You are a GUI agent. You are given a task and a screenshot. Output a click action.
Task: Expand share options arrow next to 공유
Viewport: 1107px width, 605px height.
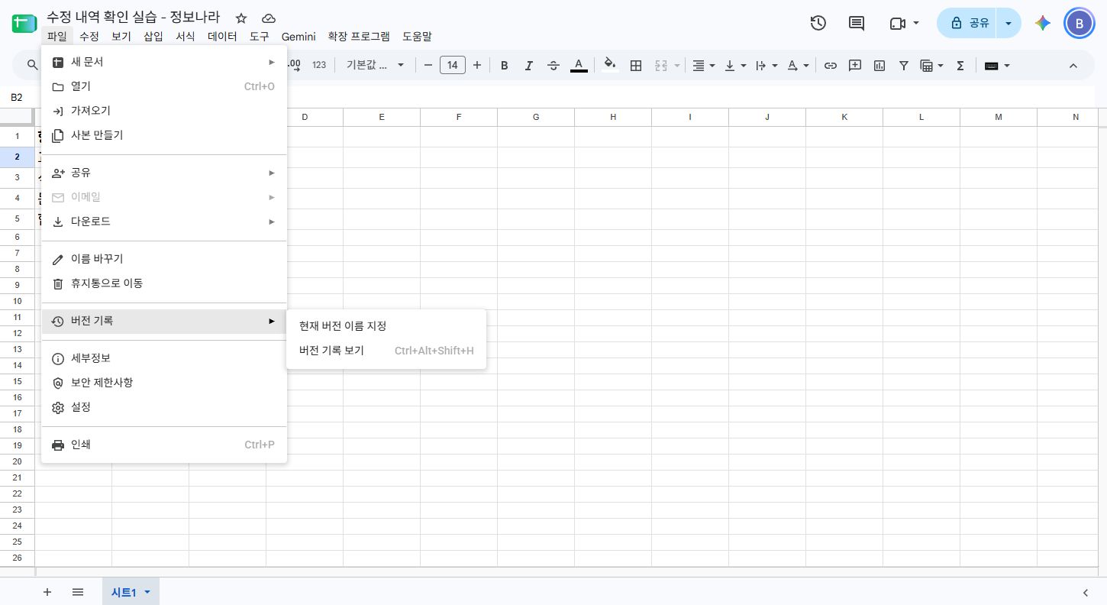click(1009, 23)
